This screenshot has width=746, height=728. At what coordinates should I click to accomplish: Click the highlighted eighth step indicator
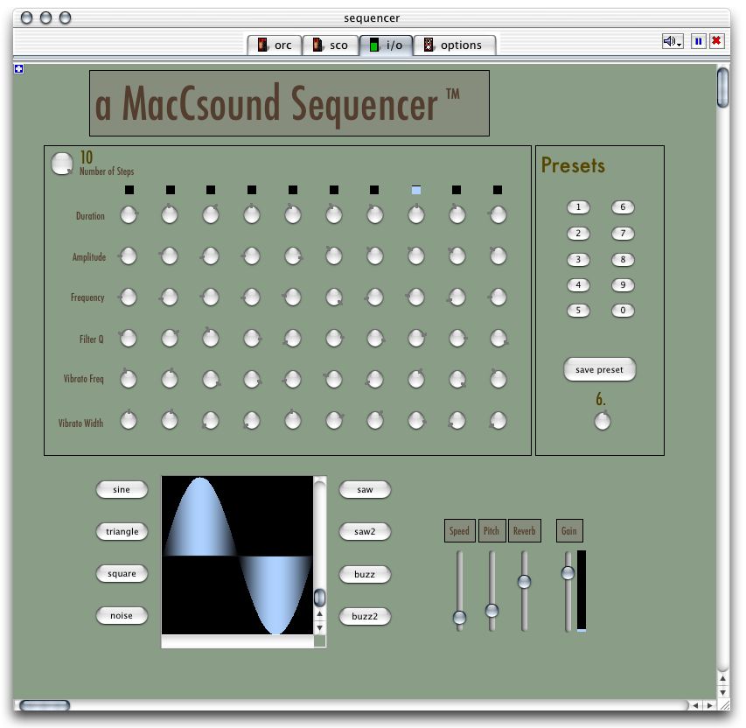tap(415, 190)
